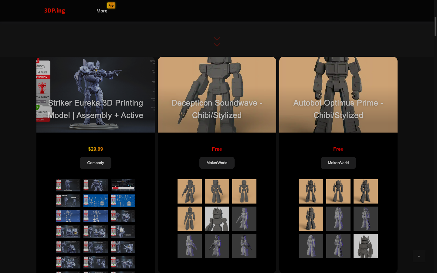Image resolution: width=437 pixels, height=273 pixels.
Task: Select first Soundwave thumbnail in gallery
Action: 190,191
